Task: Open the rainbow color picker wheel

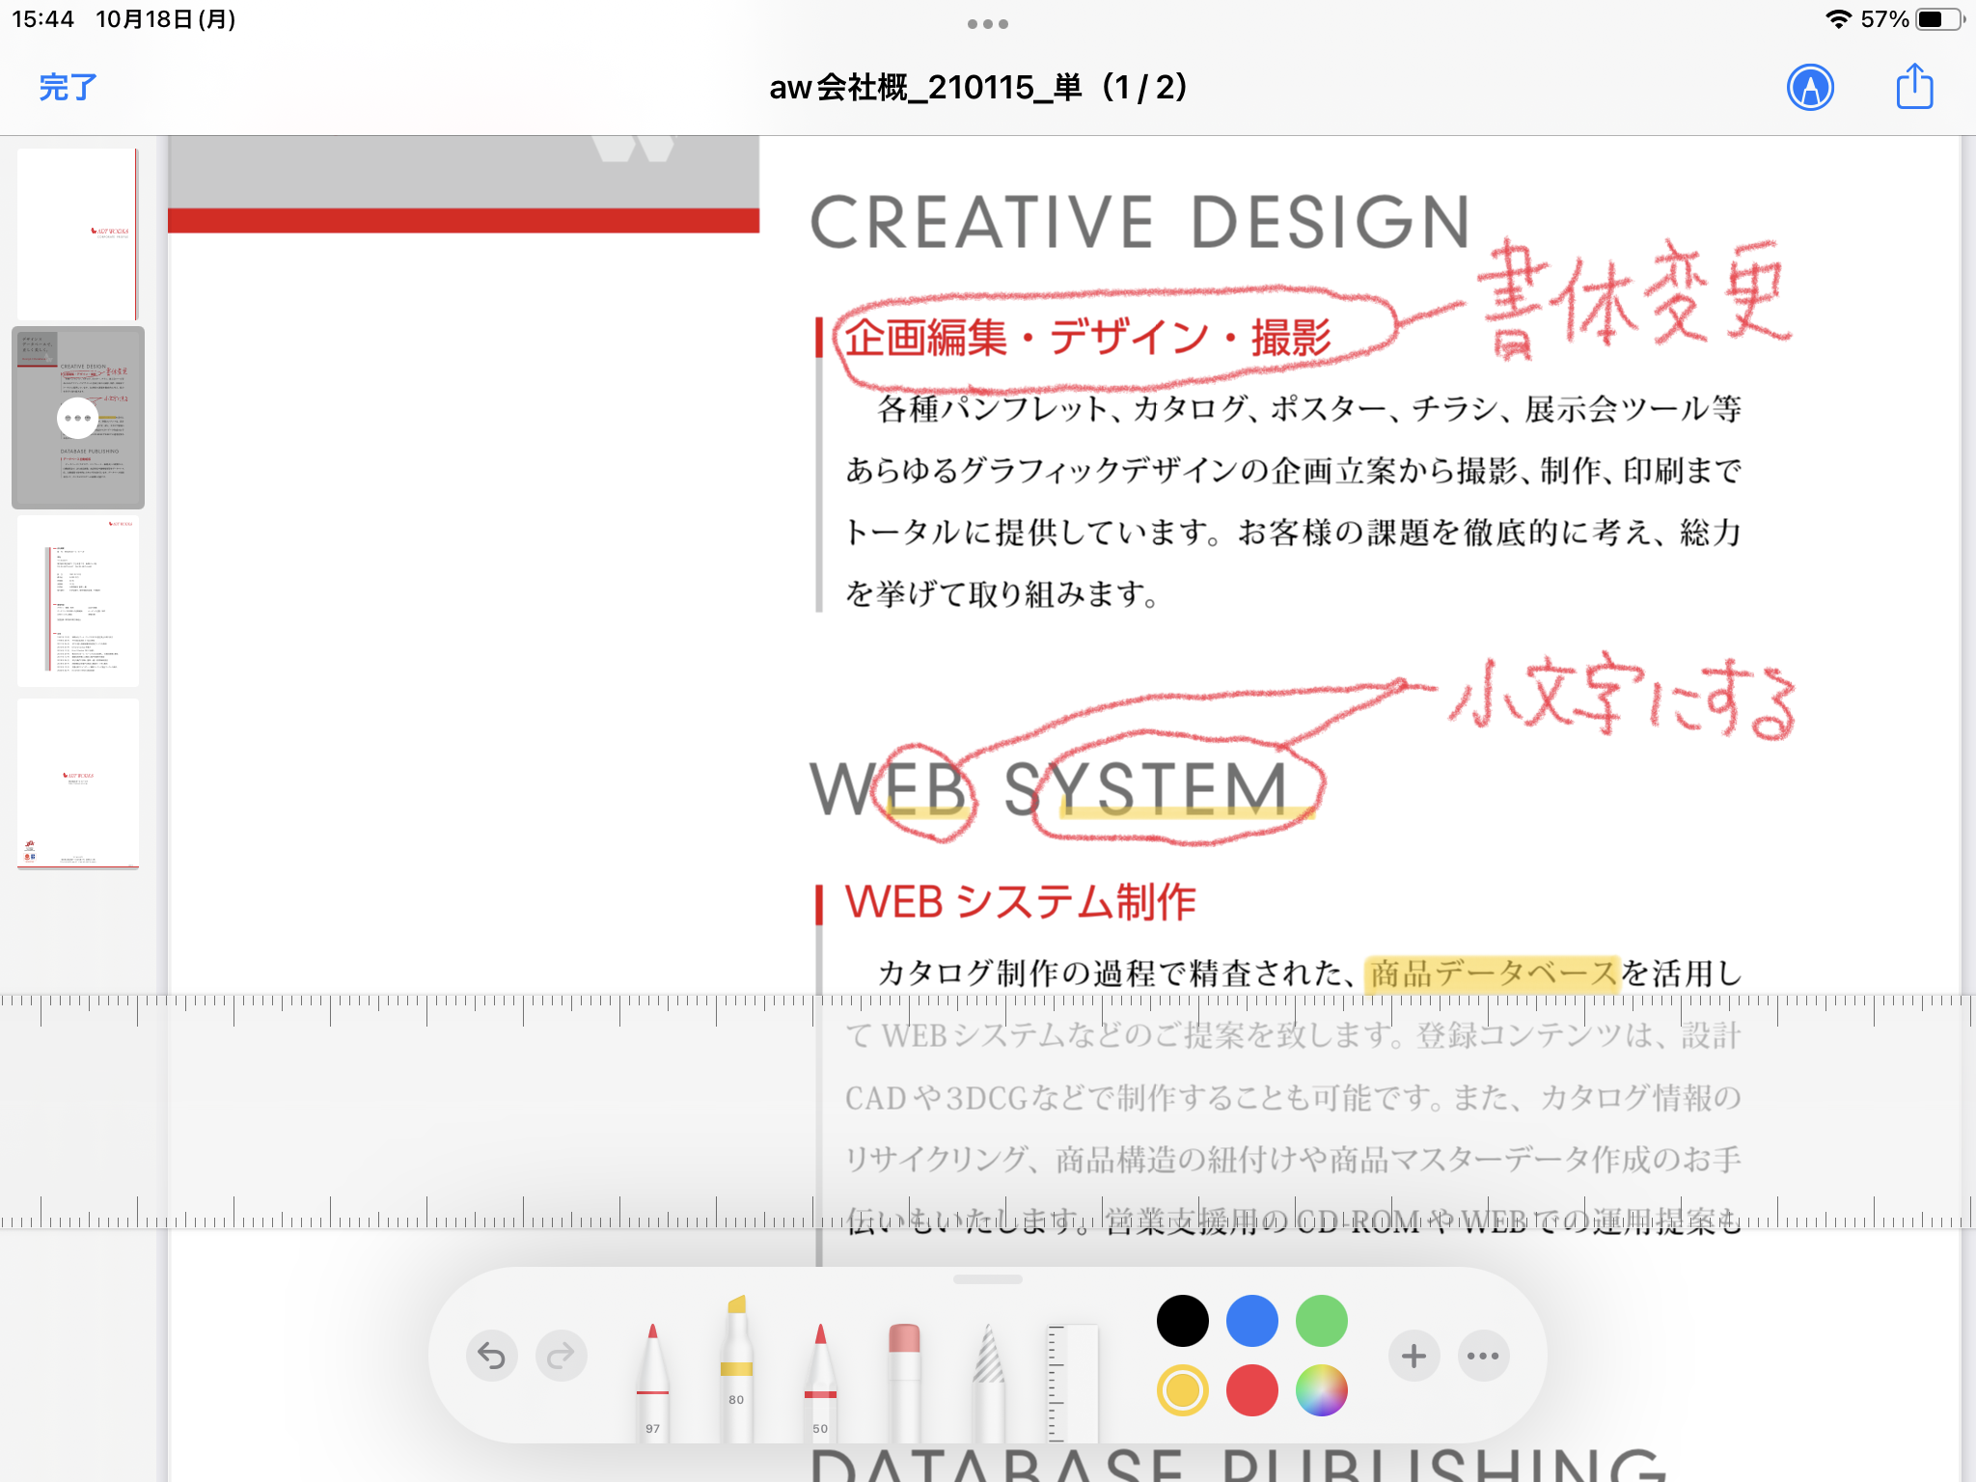Action: click(1321, 1390)
